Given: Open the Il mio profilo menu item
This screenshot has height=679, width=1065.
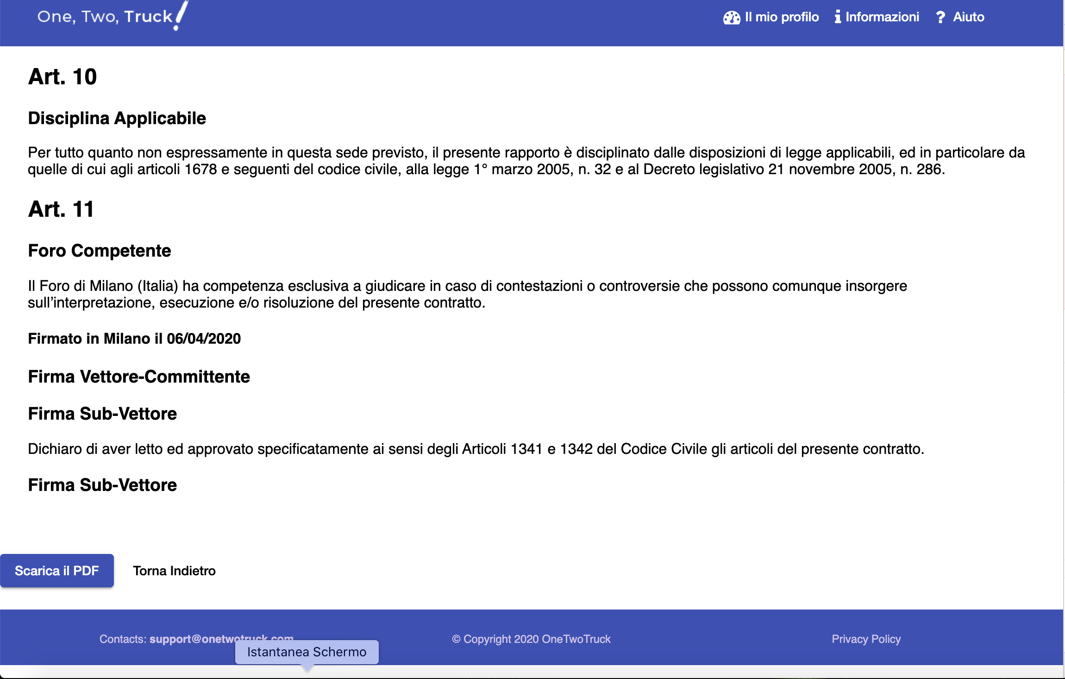Looking at the screenshot, I should coord(782,17).
